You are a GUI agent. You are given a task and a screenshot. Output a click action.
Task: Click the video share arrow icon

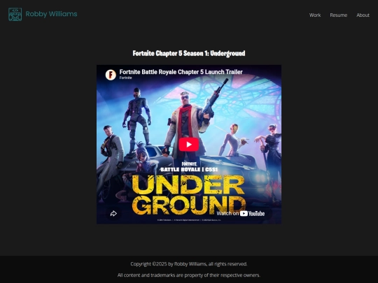(113, 213)
